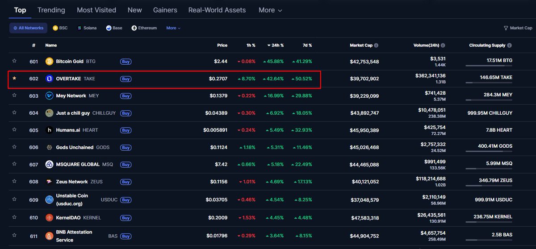Click Buy button for Mey Network
Screen dimensions: 536x249
point(126,96)
